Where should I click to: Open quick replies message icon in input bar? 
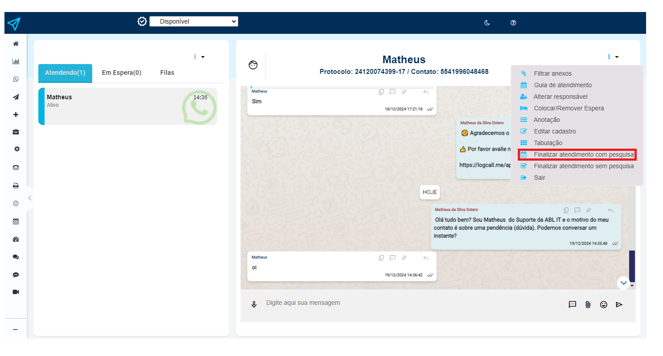[x=573, y=304]
